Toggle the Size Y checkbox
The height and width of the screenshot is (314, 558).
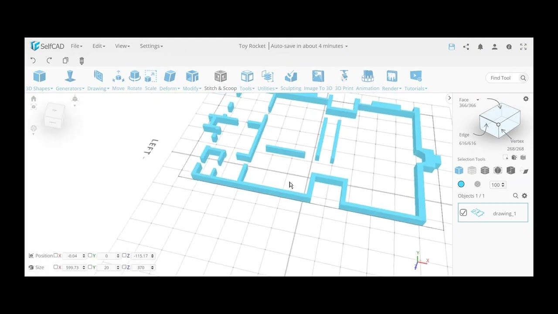(x=90, y=267)
